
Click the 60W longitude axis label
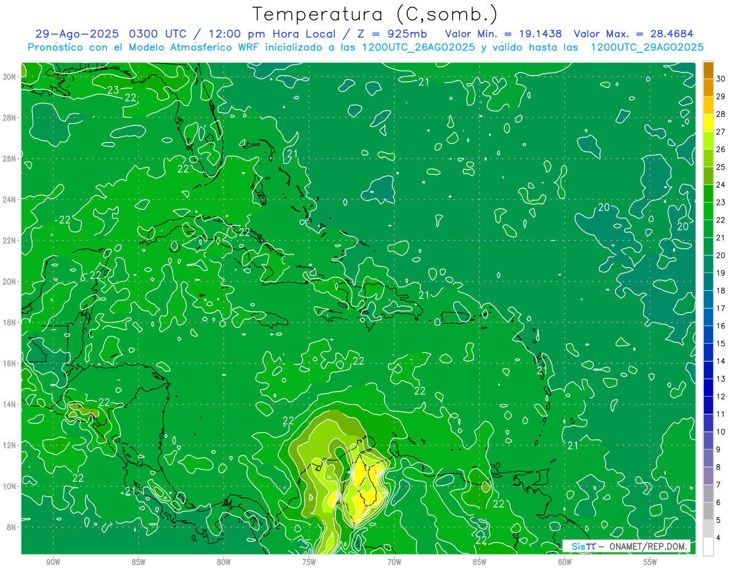pos(565,562)
